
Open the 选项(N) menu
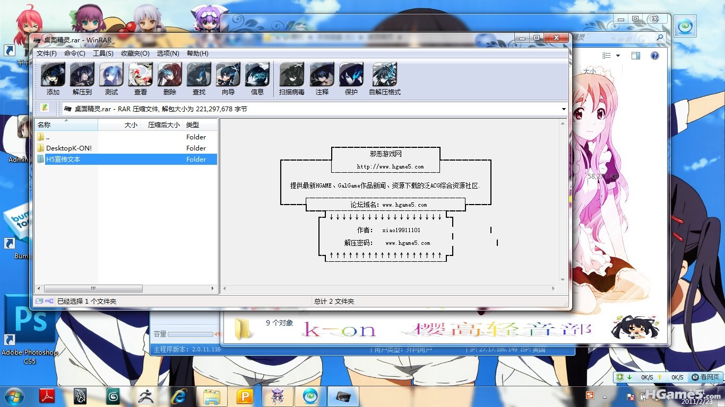click(168, 53)
